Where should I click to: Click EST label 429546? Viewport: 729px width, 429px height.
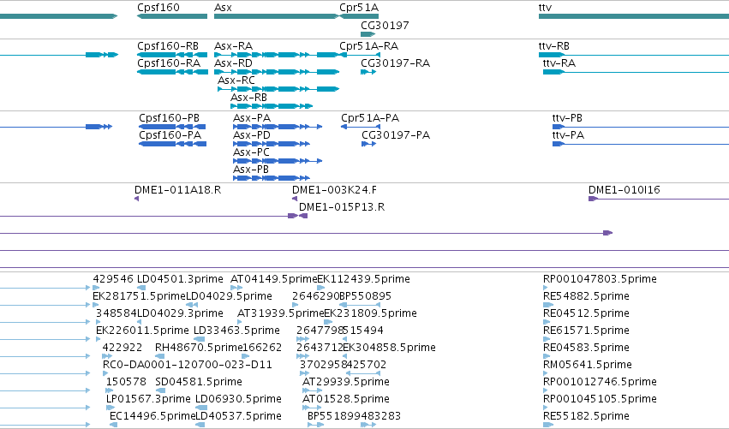point(113,279)
